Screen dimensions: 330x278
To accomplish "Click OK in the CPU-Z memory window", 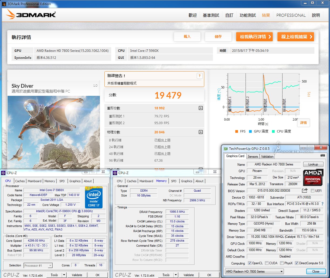I will 209,275.
